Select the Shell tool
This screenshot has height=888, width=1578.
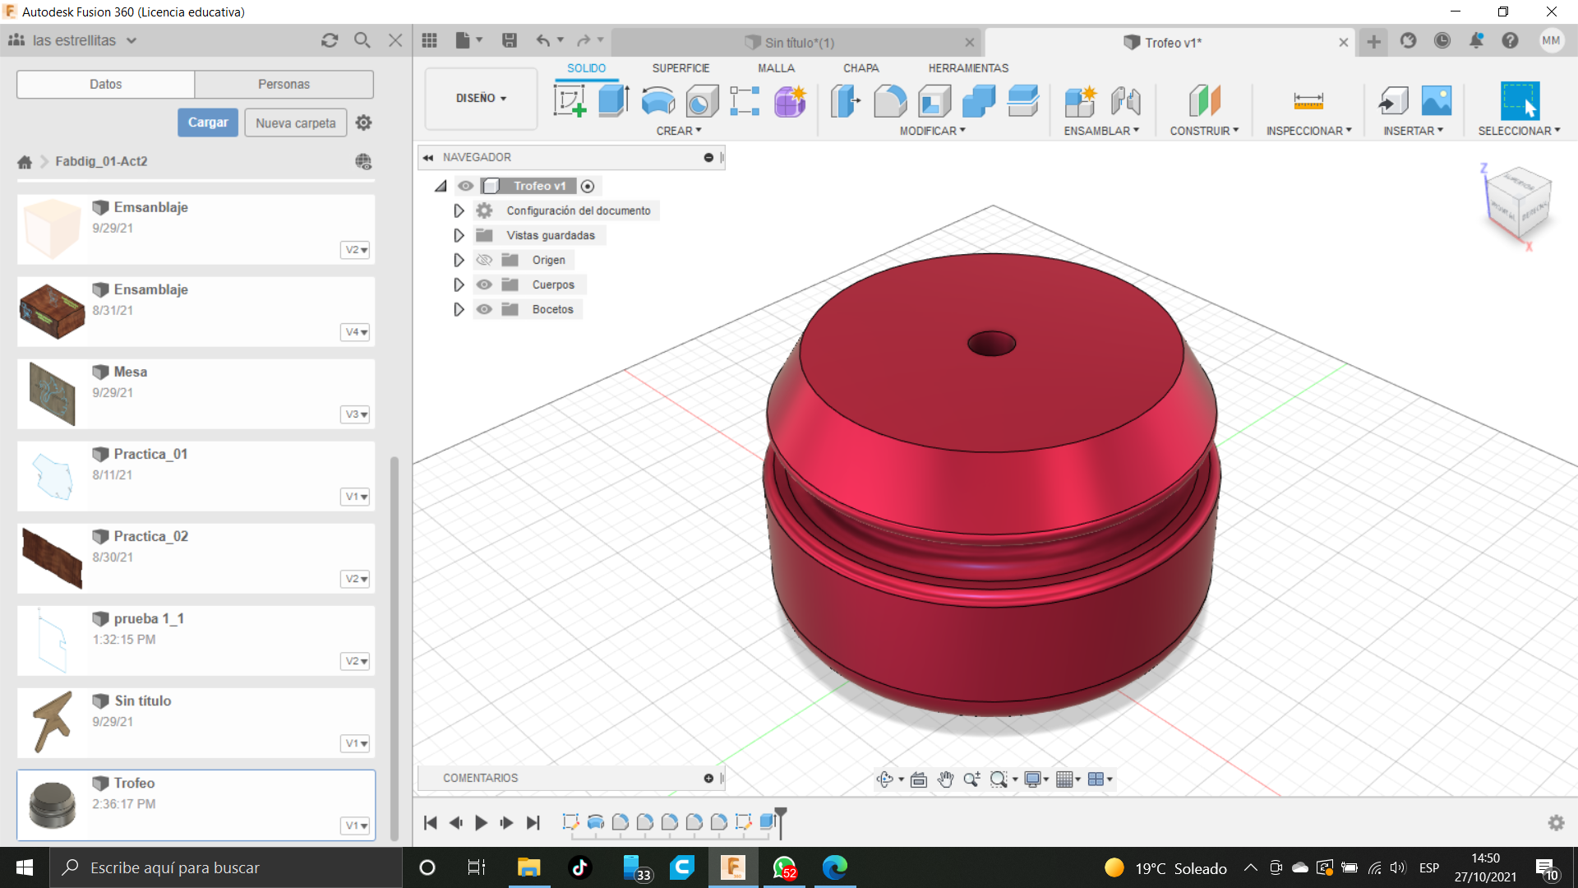(x=934, y=101)
